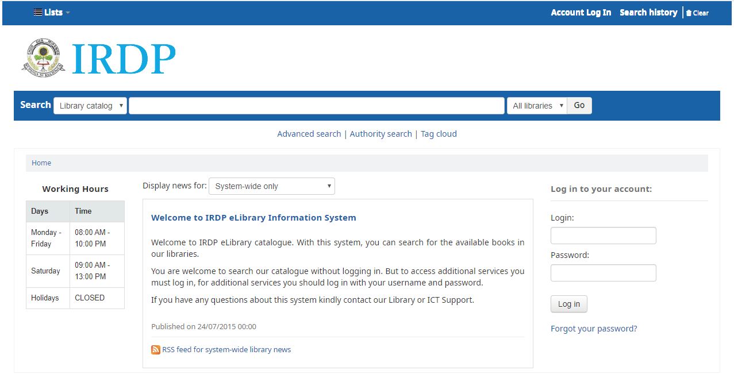This screenshot has height=374, width=734.
Task: Open the Lists dropdown menu
Action: coord(53,13)
